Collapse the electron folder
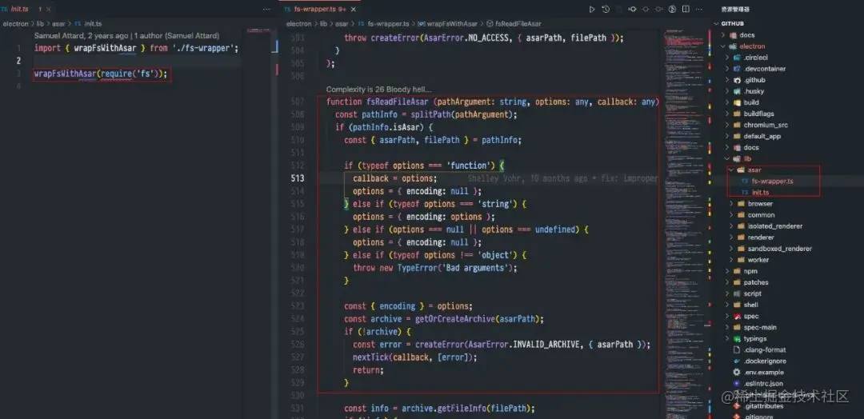This screenshot has width=864, height=419. (x=723, y=46)
